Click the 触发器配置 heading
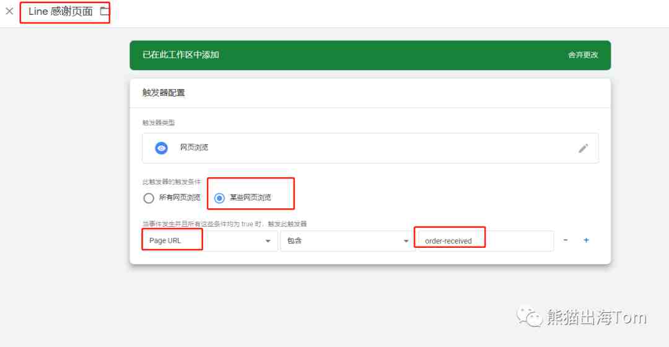Screen dimensions: 669x347 tap(164, 93)
